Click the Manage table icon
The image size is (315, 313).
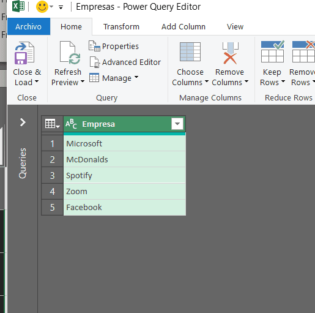[94, 78]
